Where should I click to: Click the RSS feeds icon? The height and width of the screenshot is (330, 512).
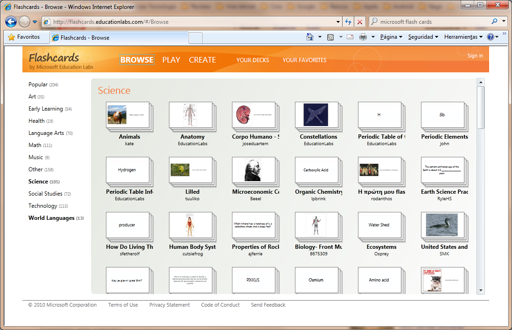[330, 37]
